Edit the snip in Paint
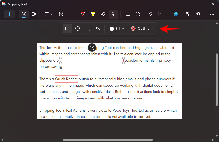 pos(176,14)
